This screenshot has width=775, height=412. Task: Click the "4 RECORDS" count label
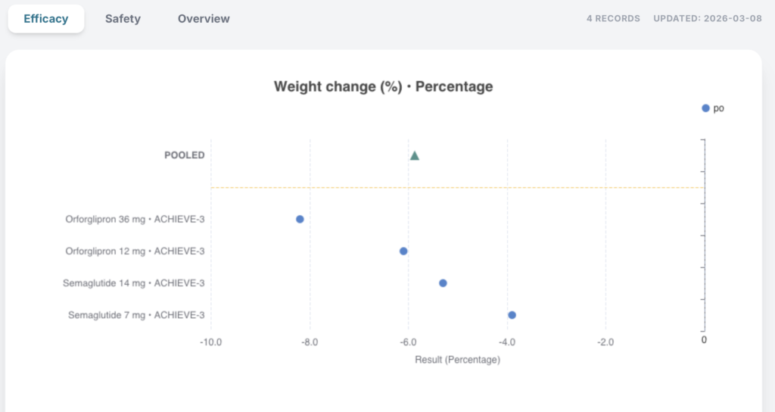(x=613, y=18)
